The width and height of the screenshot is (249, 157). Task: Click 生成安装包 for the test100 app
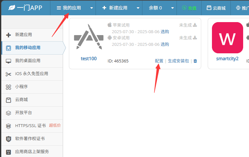(x=178, y=61)
